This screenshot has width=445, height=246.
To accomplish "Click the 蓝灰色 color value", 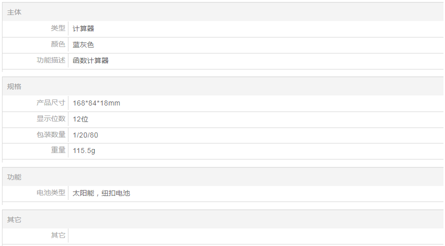I will pyautogui.click(x=83, y=44).
